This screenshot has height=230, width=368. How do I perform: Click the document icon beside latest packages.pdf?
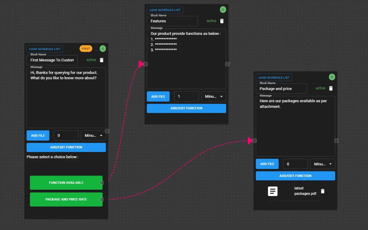273,191
